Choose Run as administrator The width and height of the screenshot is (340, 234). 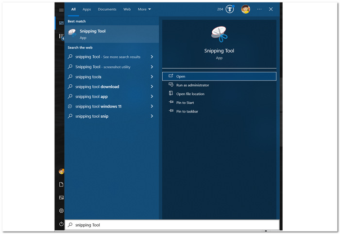[219, 85]
